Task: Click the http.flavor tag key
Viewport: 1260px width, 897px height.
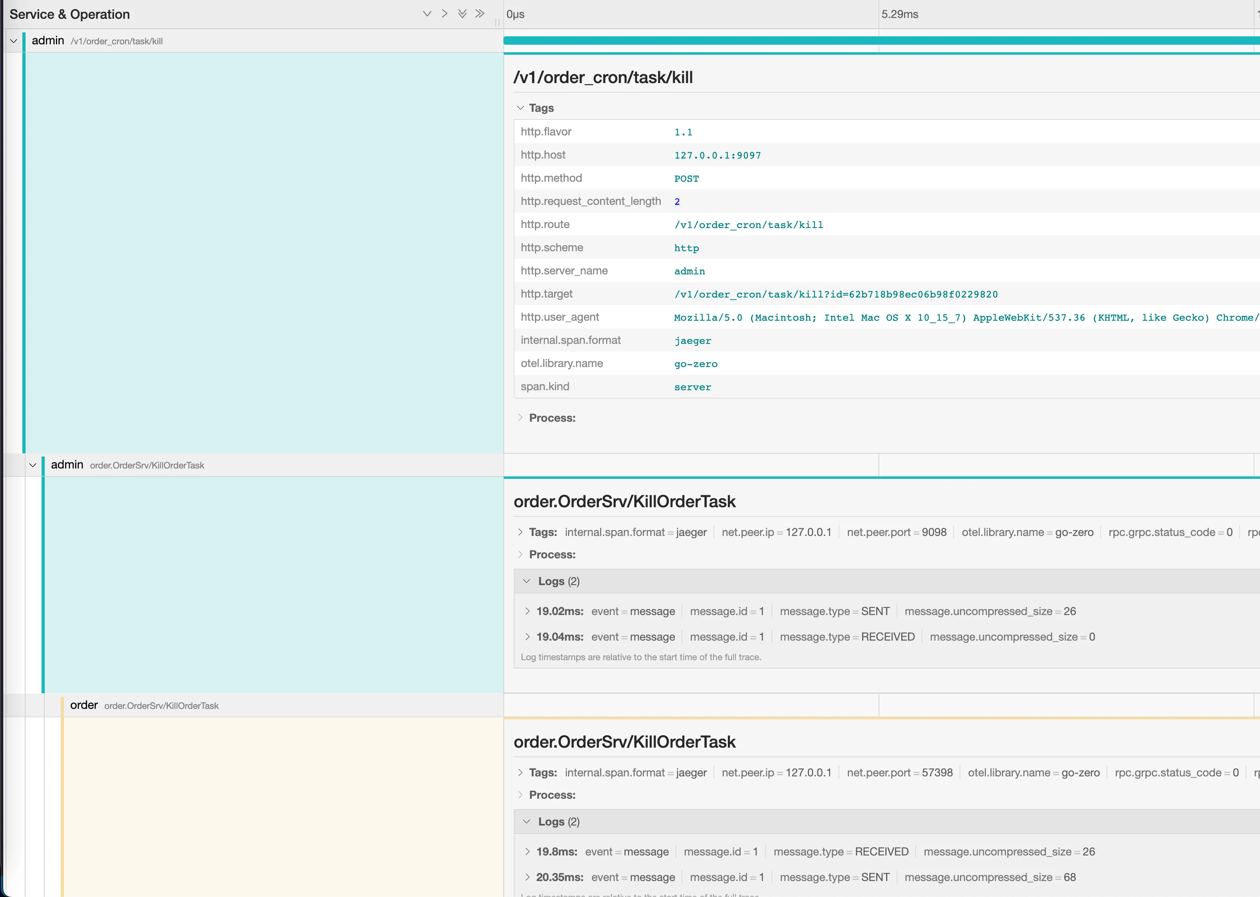Action: pos(546,131)
